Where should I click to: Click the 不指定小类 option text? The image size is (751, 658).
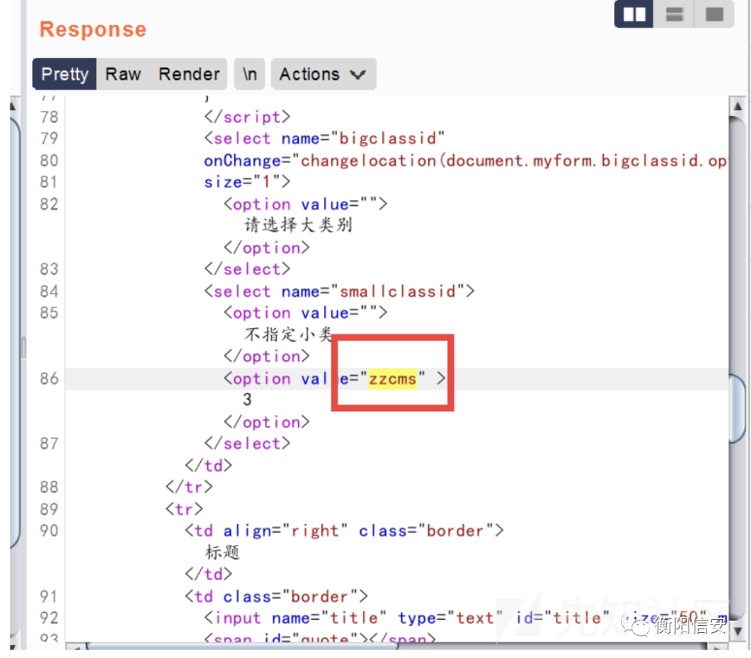[x=289, y=334]
